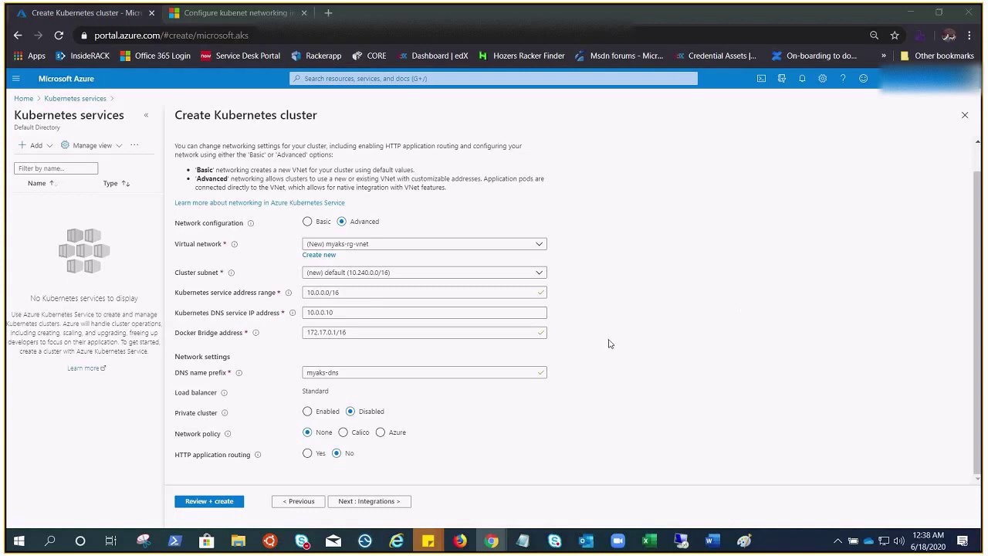
Task: Open Word from the taskbar
Action: click(x=712, y=541)
